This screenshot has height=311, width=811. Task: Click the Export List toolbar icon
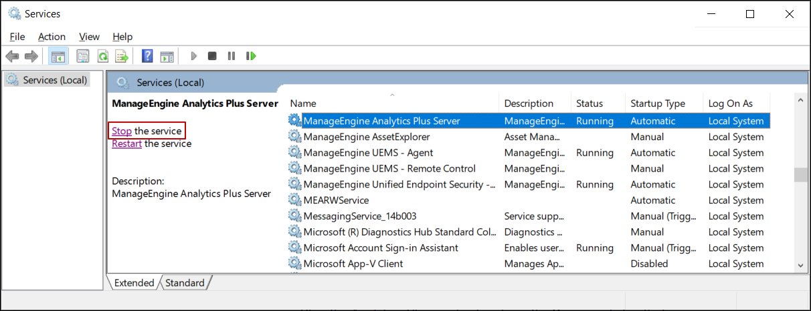pyautogui.click(x=122, y=56)
